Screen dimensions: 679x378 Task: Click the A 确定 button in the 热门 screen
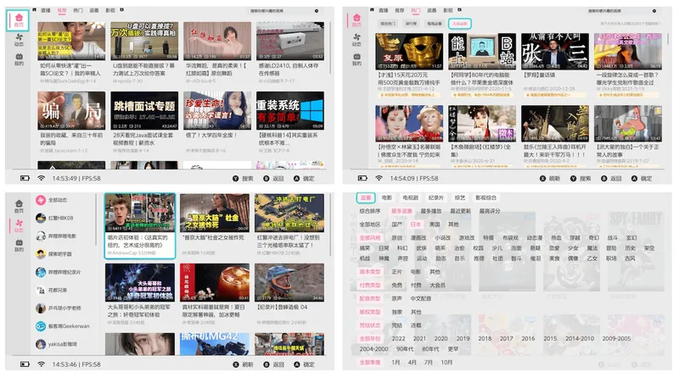(x=642, y=178)
